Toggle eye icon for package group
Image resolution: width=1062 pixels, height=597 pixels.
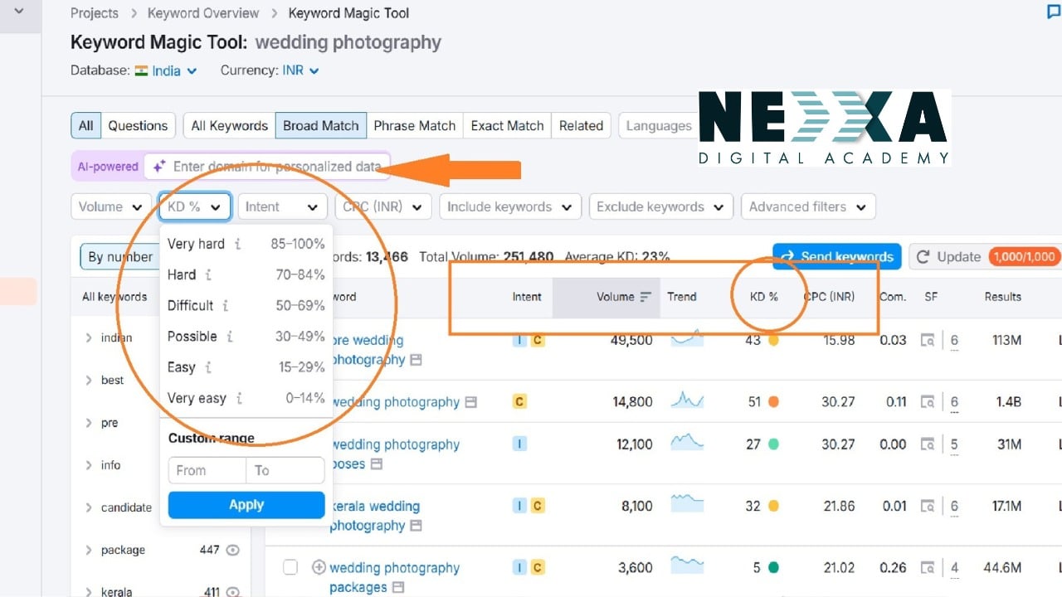point(233,550)
